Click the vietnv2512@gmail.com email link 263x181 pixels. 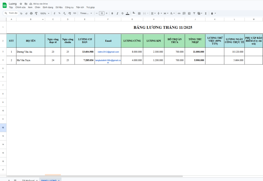tap(108, 52)
